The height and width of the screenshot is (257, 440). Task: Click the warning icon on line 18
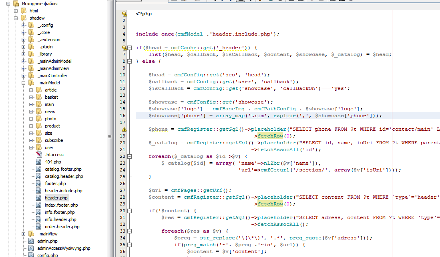[124, 129]
